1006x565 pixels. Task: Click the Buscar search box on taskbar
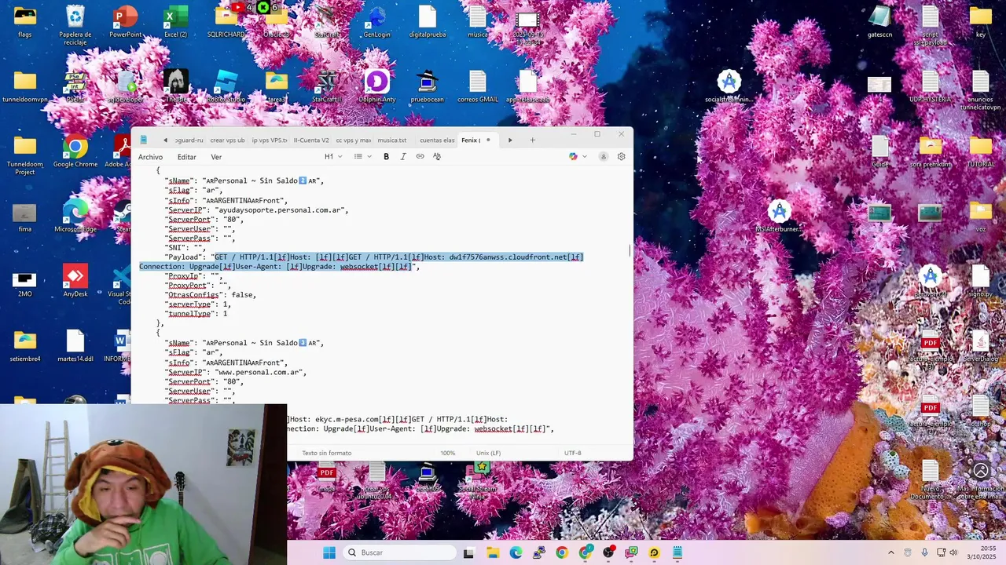401,552
